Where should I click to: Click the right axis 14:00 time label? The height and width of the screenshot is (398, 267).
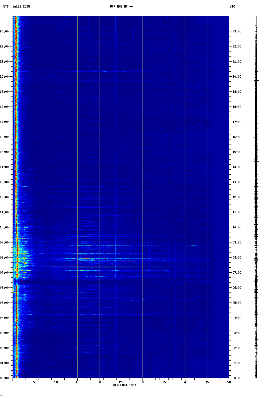point(237,167)
